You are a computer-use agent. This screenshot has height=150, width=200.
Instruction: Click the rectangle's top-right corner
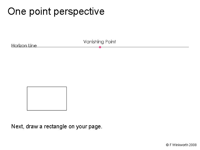click(66, 87)
